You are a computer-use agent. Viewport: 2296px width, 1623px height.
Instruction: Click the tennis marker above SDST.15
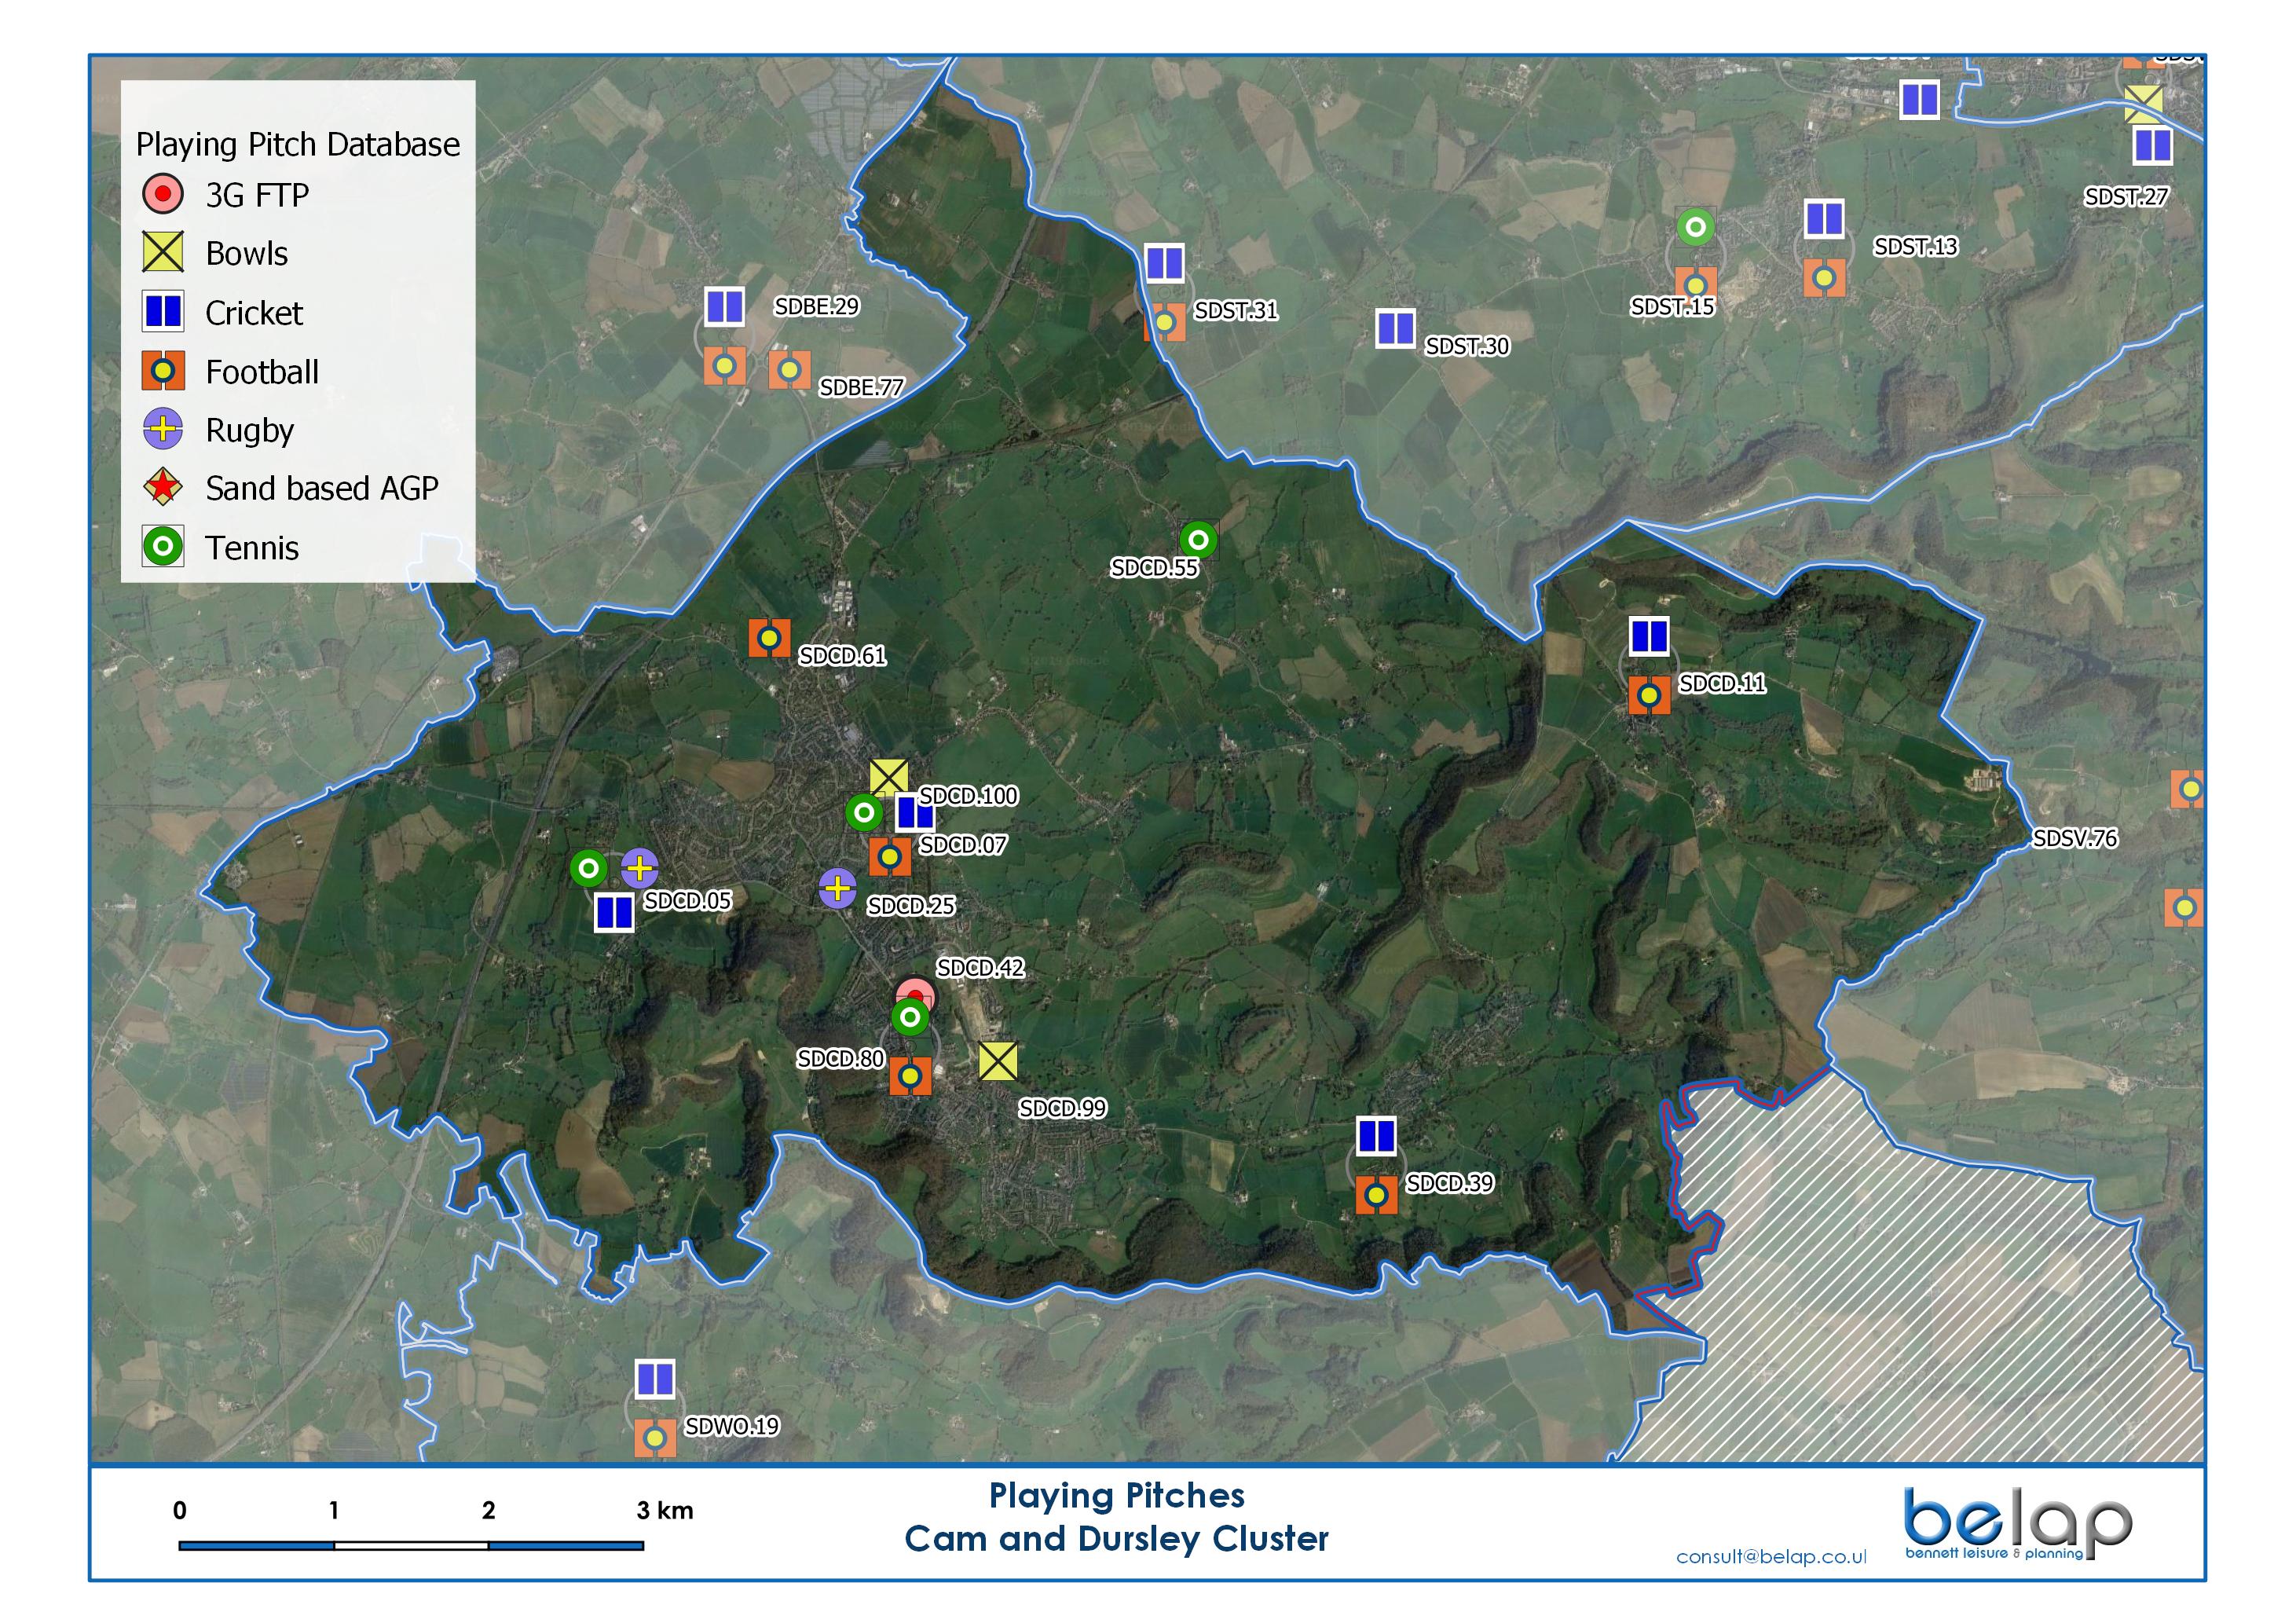(1695, 227)
